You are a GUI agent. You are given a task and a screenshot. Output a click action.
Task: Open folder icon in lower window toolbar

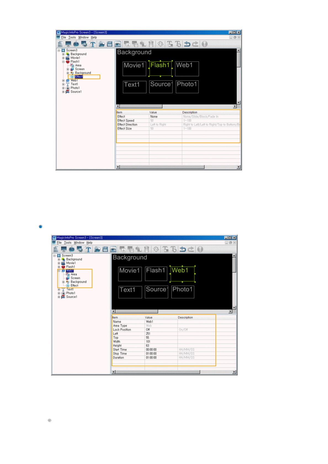click(x=97, y=249)
